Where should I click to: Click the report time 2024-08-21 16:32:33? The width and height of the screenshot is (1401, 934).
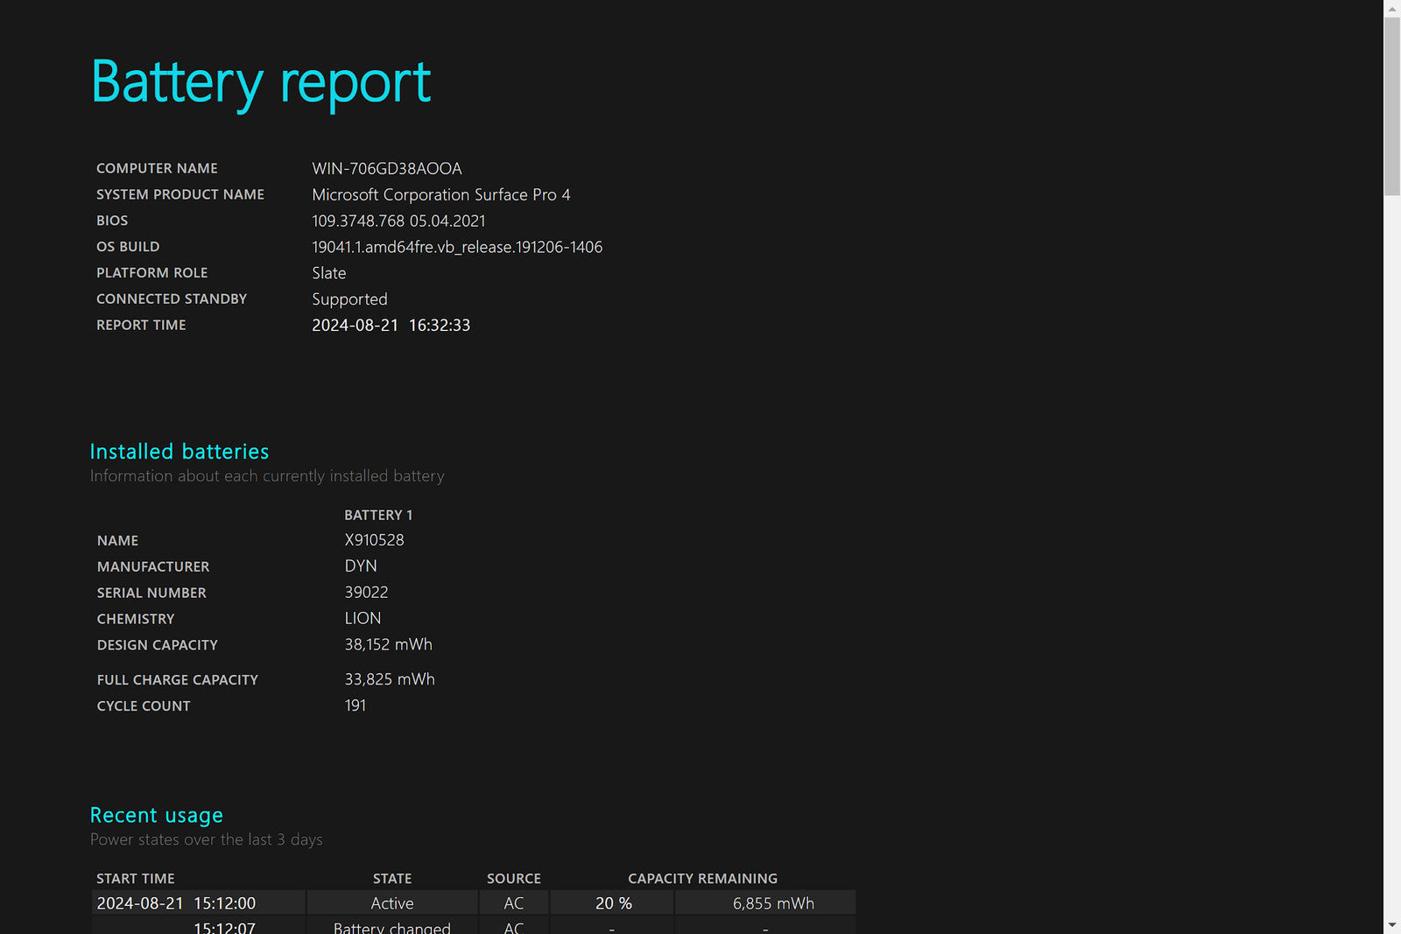click(x=391, y=325)
